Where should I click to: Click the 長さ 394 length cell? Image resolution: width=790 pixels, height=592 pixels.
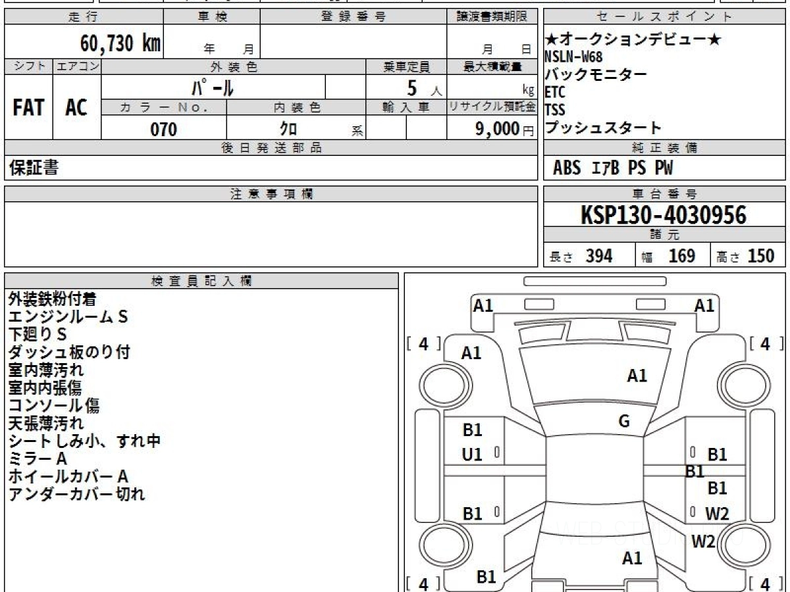pyautogui.click(x=589, y=256)
